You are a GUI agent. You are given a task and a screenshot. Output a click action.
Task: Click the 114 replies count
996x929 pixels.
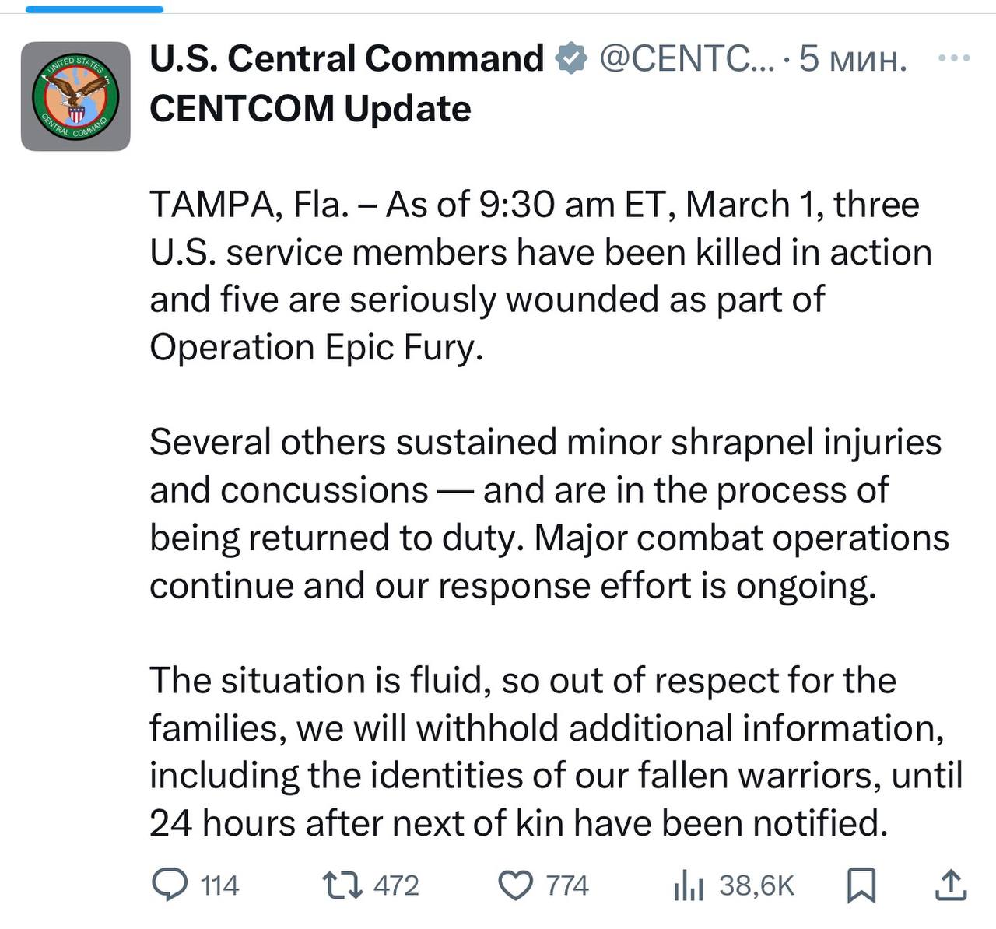219,885
